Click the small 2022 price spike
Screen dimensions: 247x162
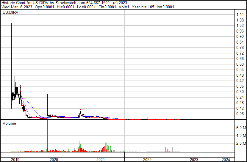(148, 118)
